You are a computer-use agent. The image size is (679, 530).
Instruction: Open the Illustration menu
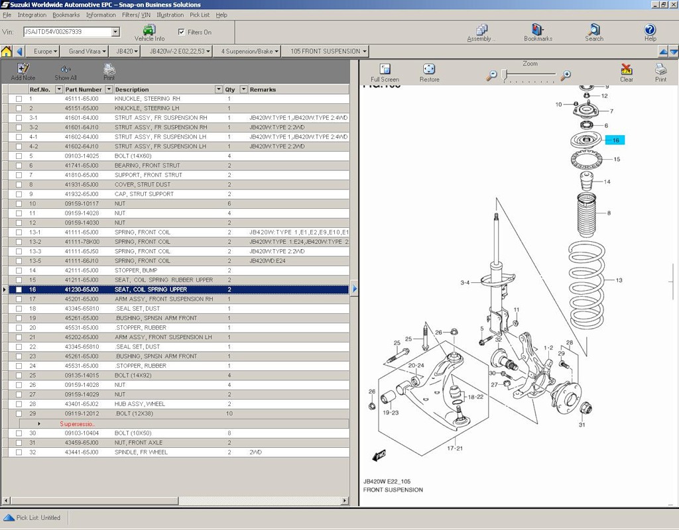tap(170, 15)
